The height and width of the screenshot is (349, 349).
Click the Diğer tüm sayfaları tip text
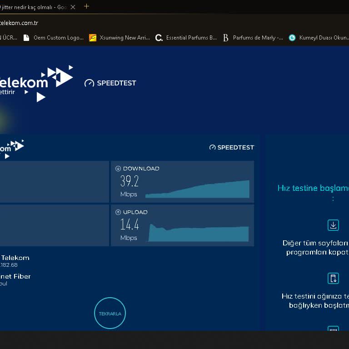316,248
